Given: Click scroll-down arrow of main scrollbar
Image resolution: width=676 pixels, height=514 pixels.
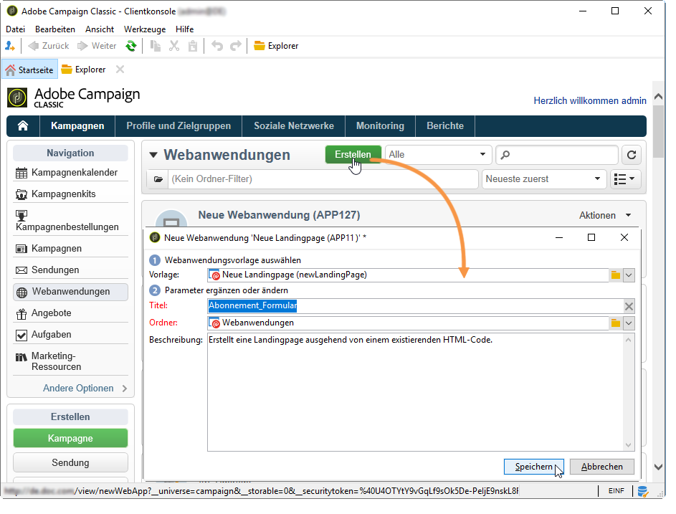Looking at the screenshot, I should [x=658, y=467].
